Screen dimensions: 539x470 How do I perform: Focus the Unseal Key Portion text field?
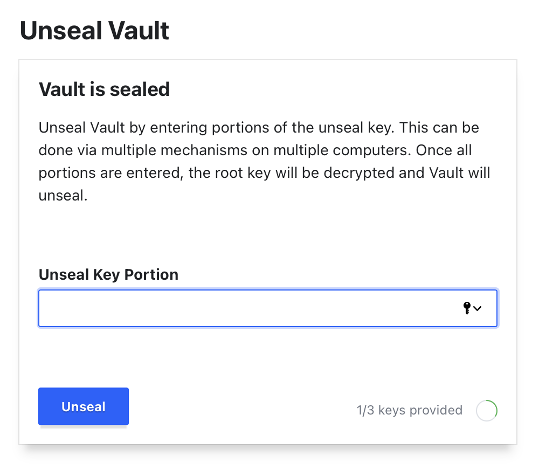pos(268,308)
